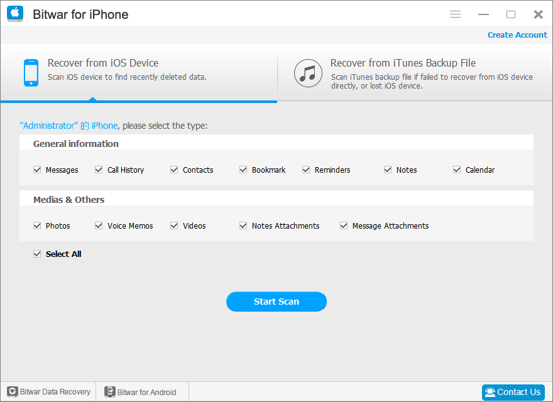Disable the Reminders checkbox
The width and height of the screenshot is (553, 402).
pos(306,170)
